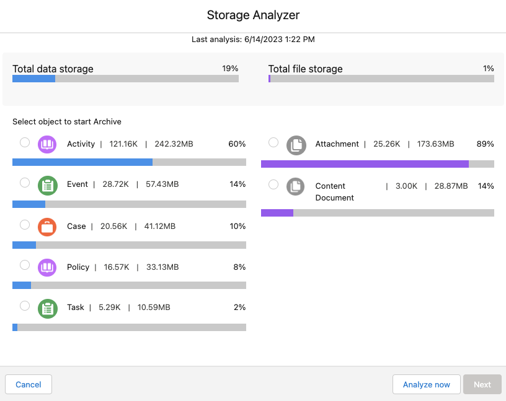The width and height of the screenshot is (506, 401).
Task: Choose the Content Document radio button
Action: click(273, 184)
